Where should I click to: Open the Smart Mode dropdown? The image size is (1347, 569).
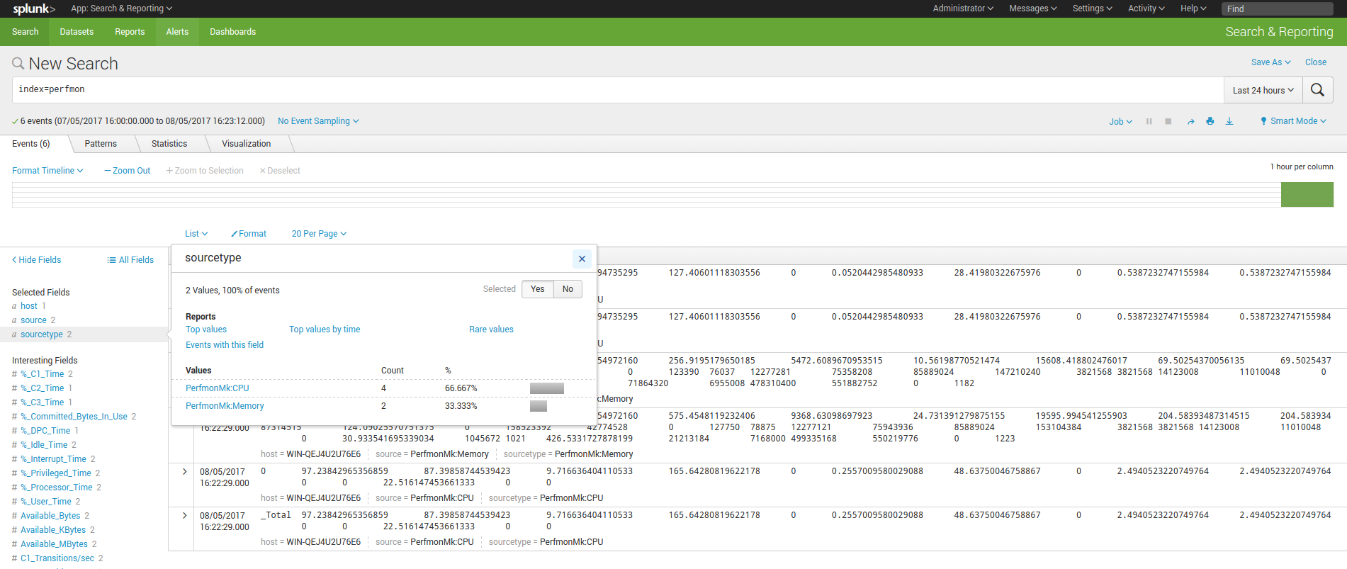[x=1293, y=121]
